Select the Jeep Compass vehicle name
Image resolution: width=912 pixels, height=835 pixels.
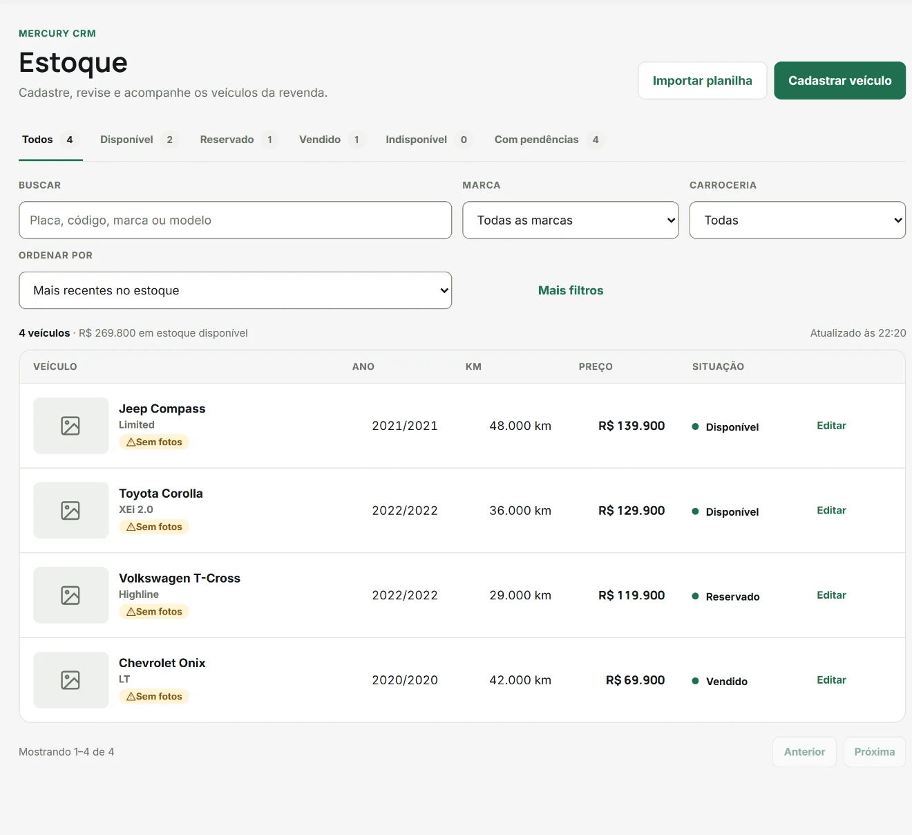[x=162, y=409]
